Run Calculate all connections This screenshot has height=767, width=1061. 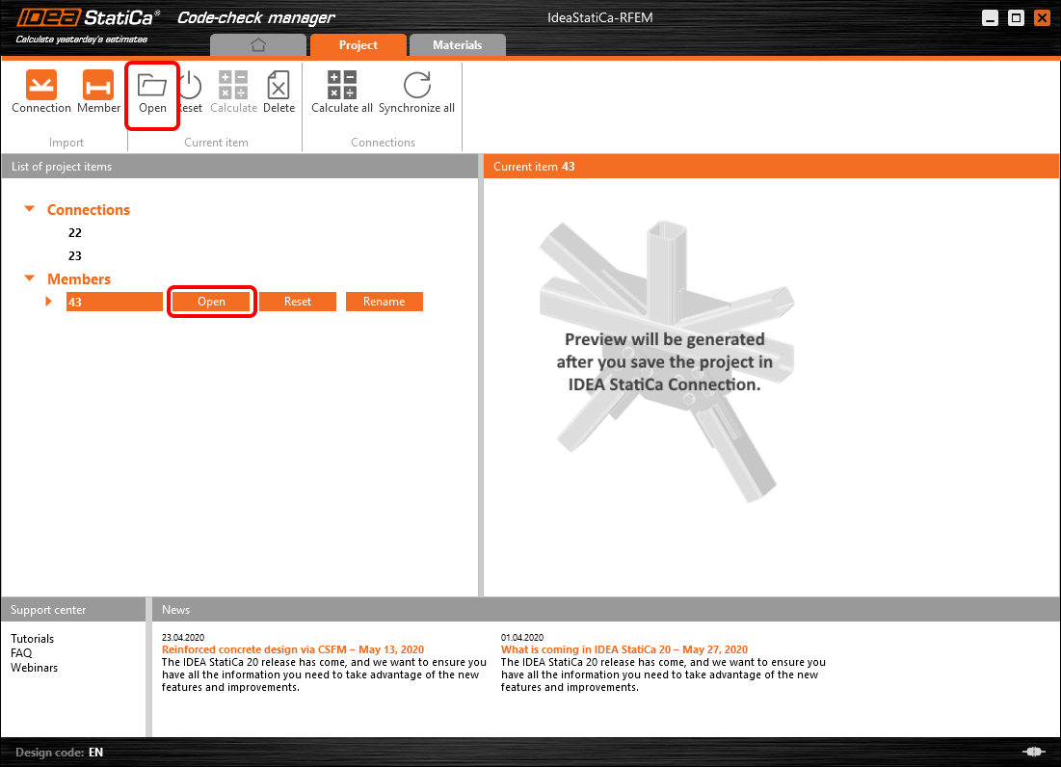(342, 92)
